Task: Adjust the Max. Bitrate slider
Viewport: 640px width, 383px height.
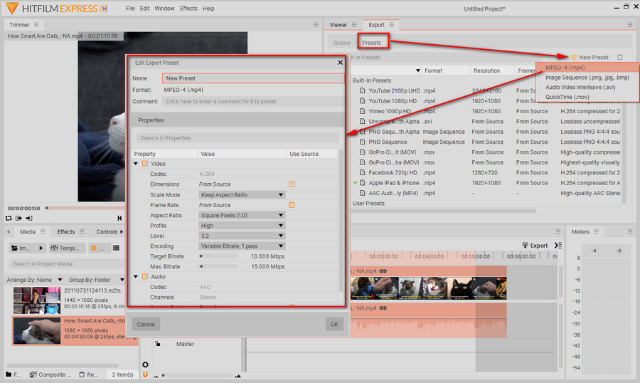Action: (x=218, y=266)
